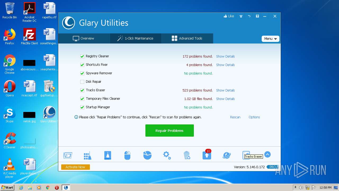Click the Rescan link
The height and width of the screenshot is (191, 339).
(x=235, y=117)
